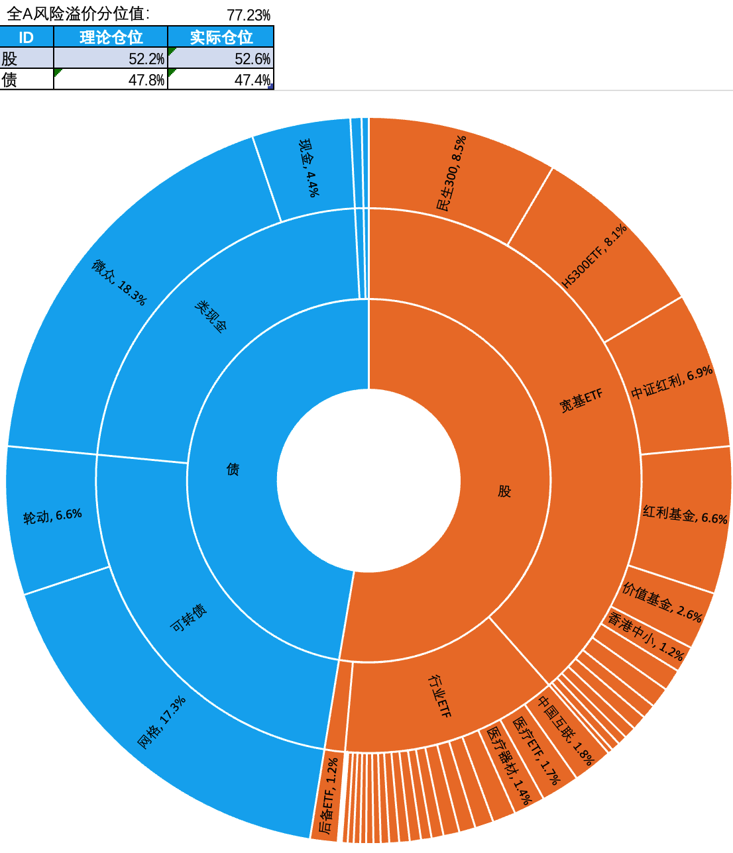Select the 实际仓位 header cell

point(221,37)
